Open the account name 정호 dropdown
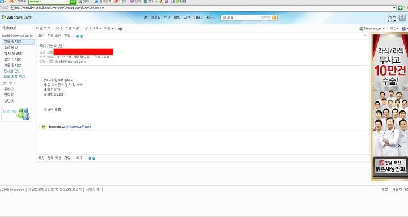Image resolution: width=408 pixels, height=217 pixels. pyautogui.click(x=393, y=18)
